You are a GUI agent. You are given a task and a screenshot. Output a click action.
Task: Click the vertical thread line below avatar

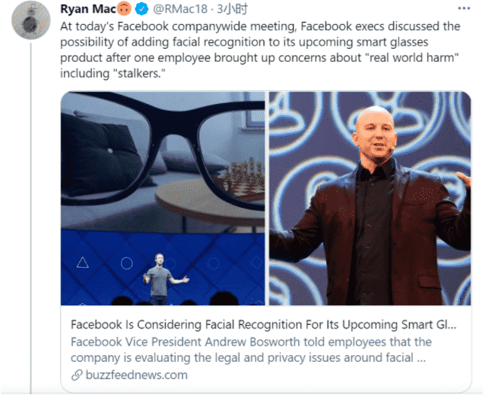31,218
